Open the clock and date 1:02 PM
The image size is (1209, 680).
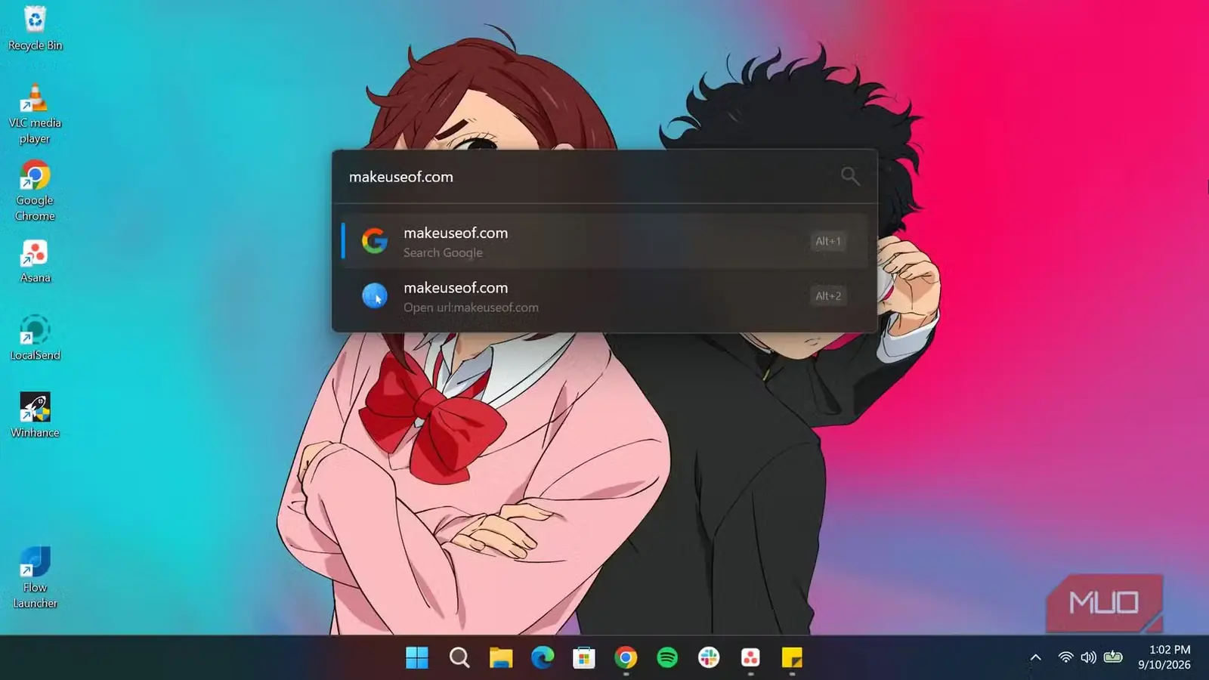[x=1164, y=657]
